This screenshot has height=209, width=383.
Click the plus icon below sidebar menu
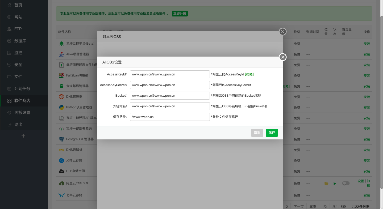(x=23, y=136)
